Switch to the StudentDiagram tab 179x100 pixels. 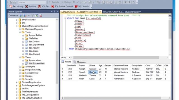[122, 12]
